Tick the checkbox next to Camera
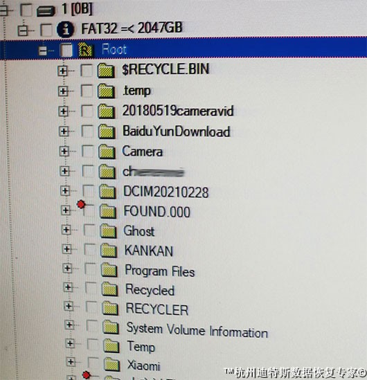Image resolution: width=367 pixels, height=380 pixels. (x=87, y=151)
